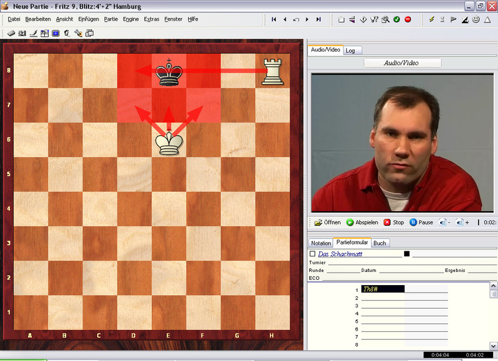Click the hourglass icon in the toolbar
The image size is (498, 361).
[x=443, y=19]
